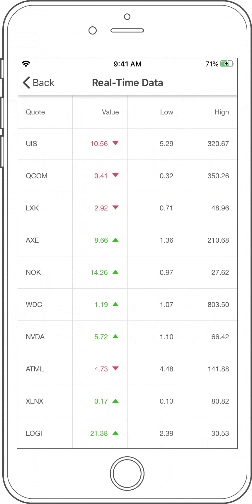252x504 pixels.
Task: Tap the red down arrow beside UIS value
Action: click(115, 143)
